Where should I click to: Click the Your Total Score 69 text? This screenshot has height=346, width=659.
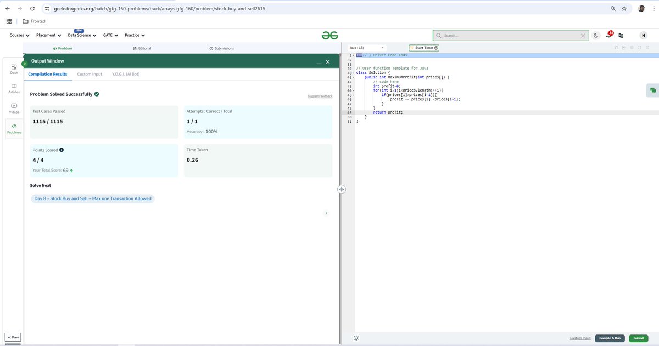point(53,171)
